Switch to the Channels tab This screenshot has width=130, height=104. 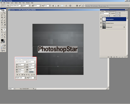coord(112,11)
